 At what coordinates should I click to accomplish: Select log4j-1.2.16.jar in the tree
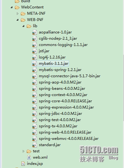pyautogui.click(x=52, y=57)
